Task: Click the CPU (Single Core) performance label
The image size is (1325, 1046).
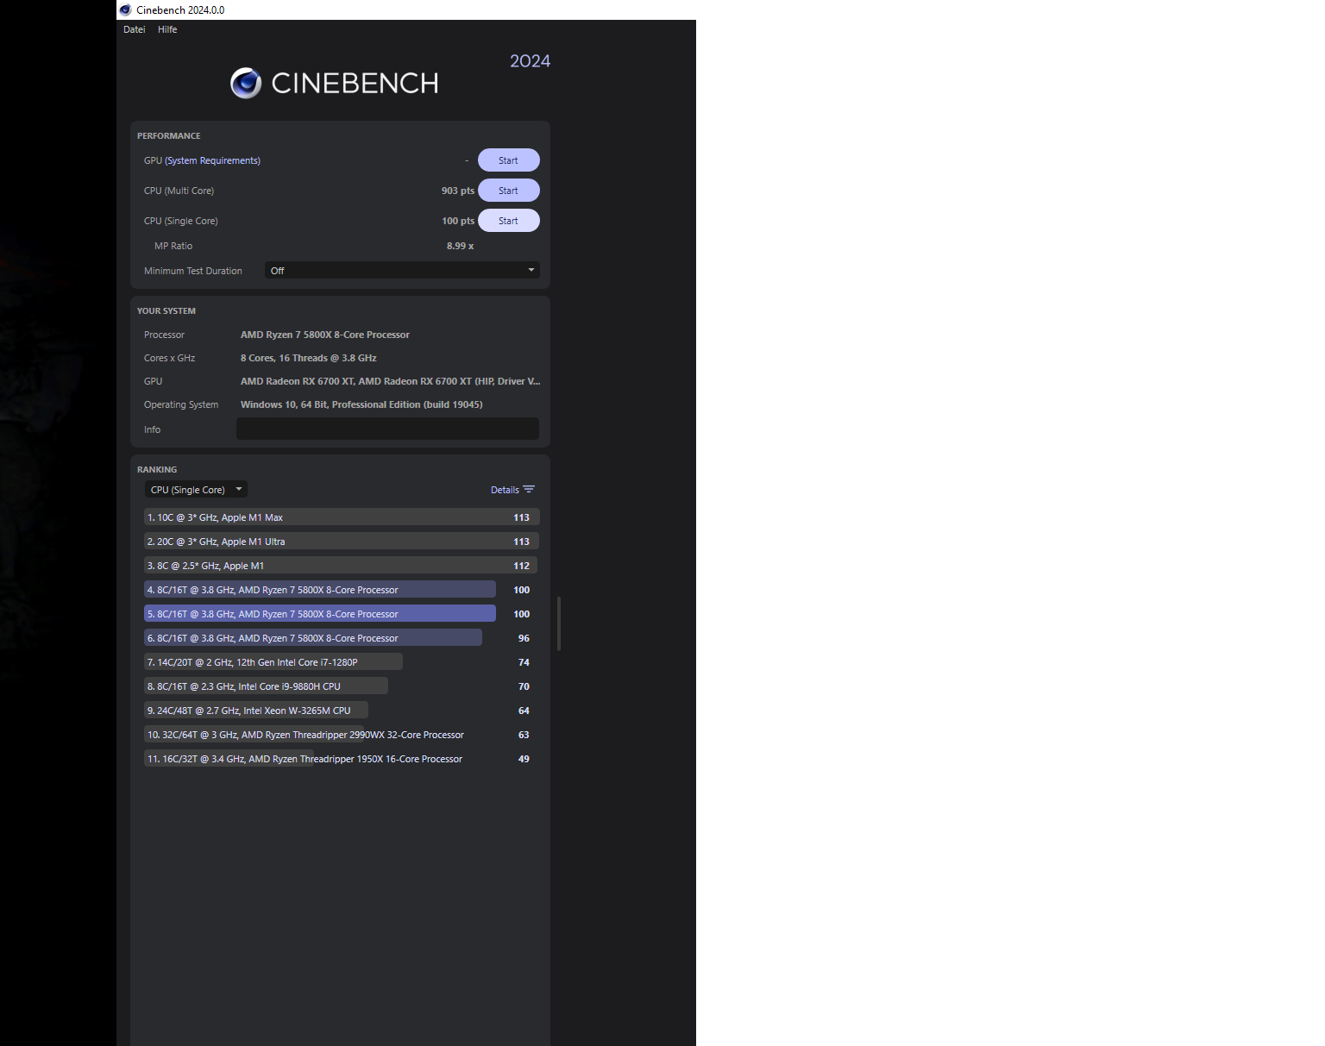Action: click(x=180, y=221)
